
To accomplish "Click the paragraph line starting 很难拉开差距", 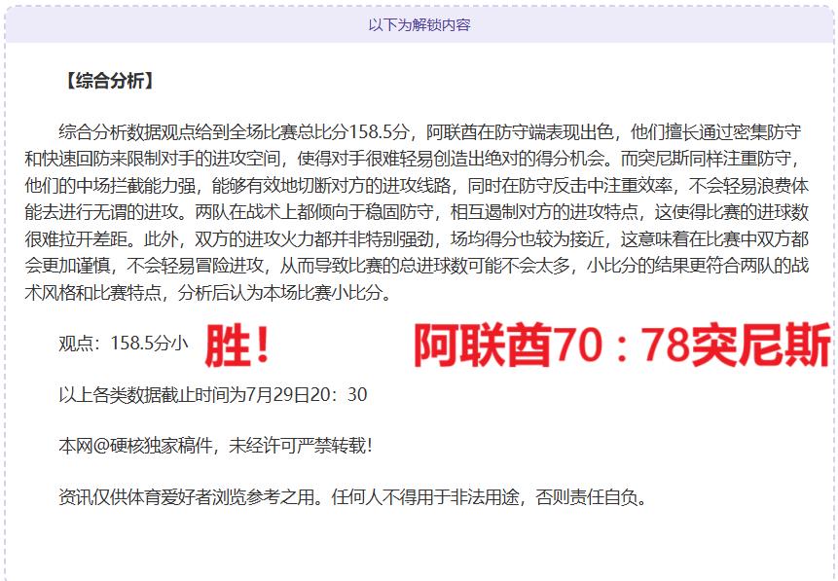I will click(x=417, y=239).
